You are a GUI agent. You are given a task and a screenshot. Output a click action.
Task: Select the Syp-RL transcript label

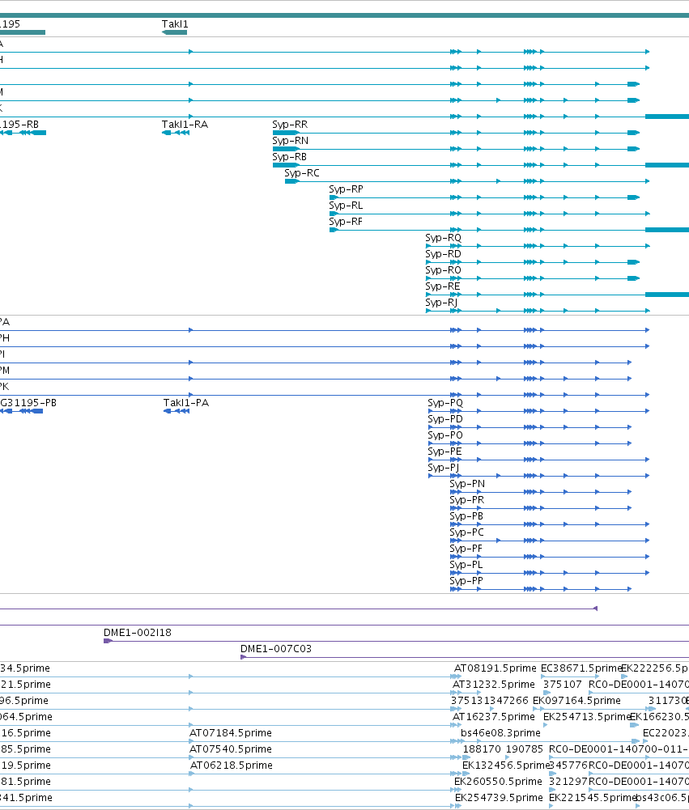tap(346, 205)
